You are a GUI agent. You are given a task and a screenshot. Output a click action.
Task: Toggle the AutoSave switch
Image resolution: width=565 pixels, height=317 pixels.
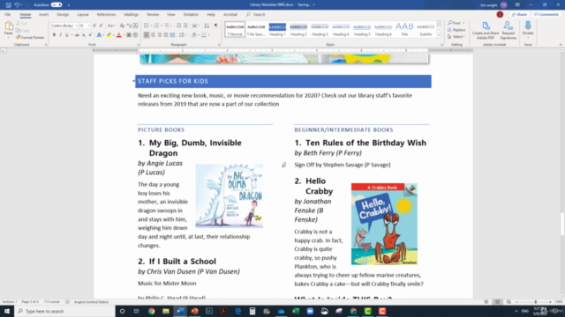point(56,5)
